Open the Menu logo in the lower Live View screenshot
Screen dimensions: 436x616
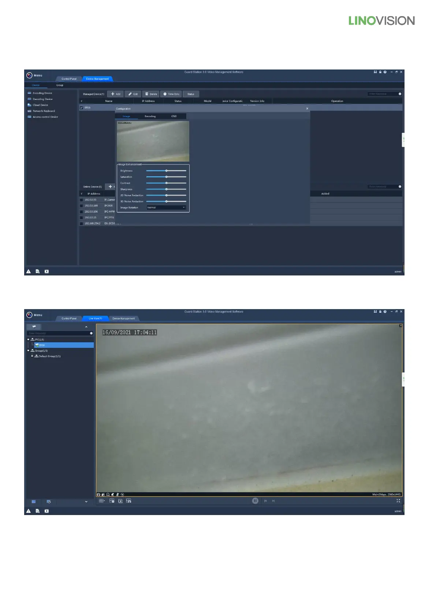point(30,315)
